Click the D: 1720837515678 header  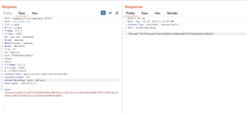click(15, 71)
